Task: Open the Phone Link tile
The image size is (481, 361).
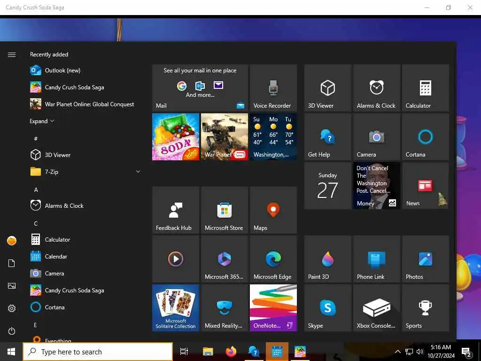Action: tap(377, 259)
